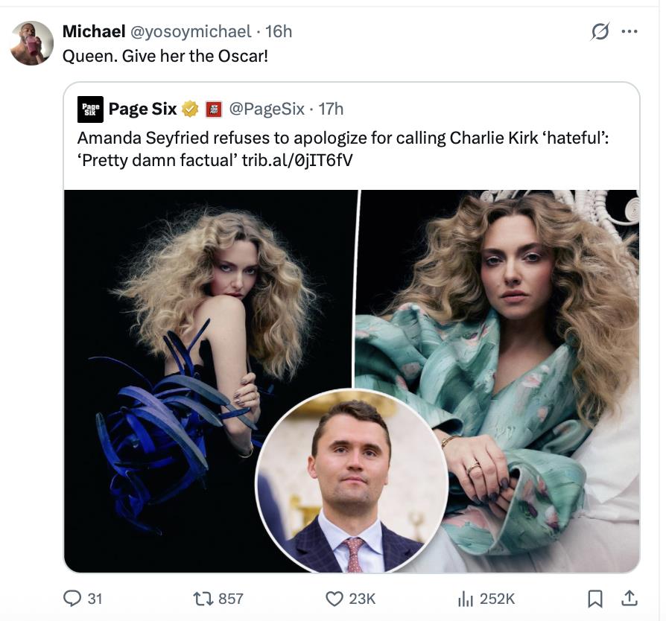Open Michael's profile picture
Screen dimensions: 666x621
click(31, 43)
